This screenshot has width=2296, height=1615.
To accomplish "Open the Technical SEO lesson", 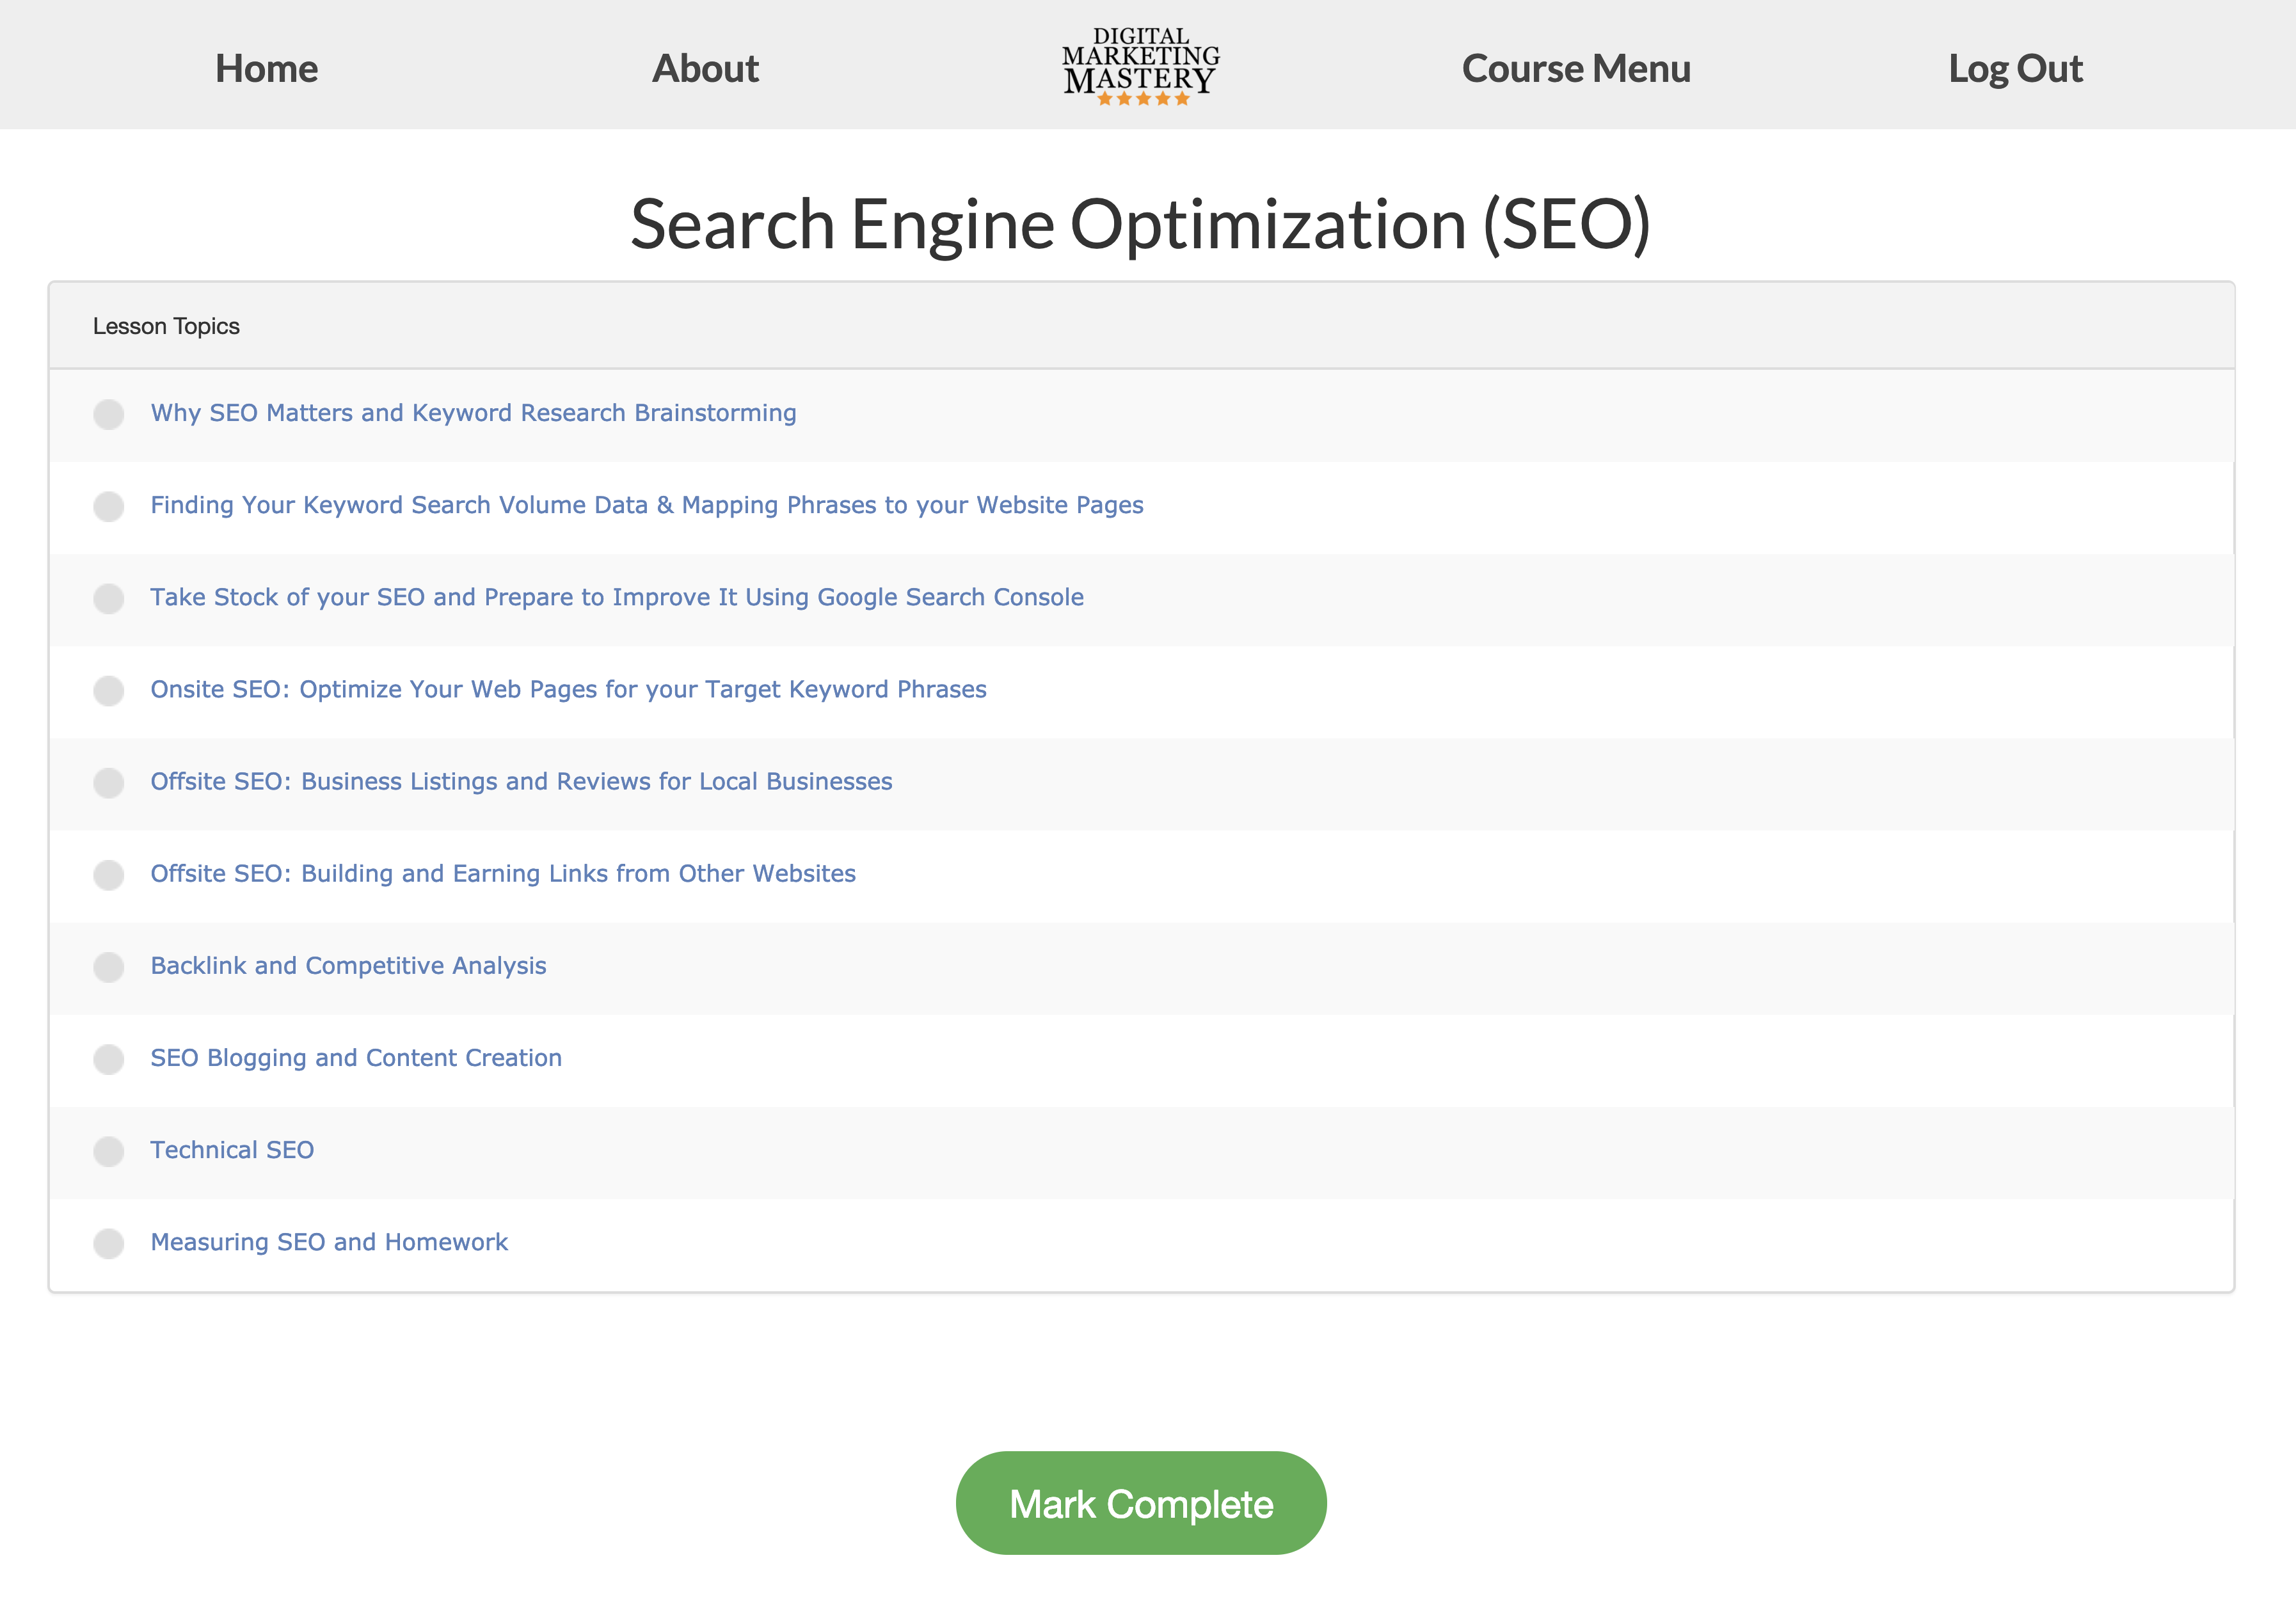I will [232, 1150].
